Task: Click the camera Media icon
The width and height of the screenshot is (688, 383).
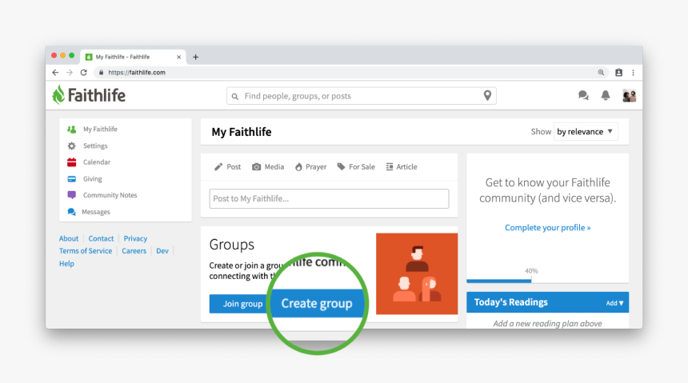Action: (256, 166)
